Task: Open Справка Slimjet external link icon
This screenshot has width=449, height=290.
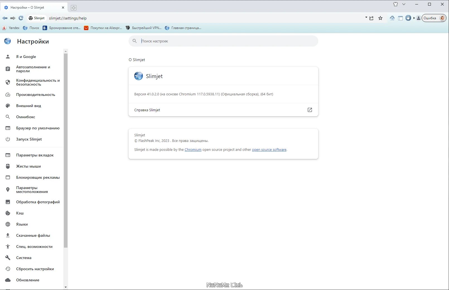Action: (310, 110)
